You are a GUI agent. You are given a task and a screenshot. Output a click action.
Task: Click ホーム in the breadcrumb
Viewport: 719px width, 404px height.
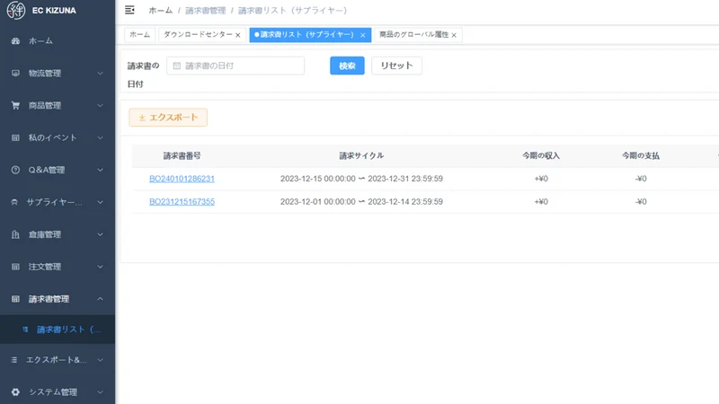(x=161, y=11)
